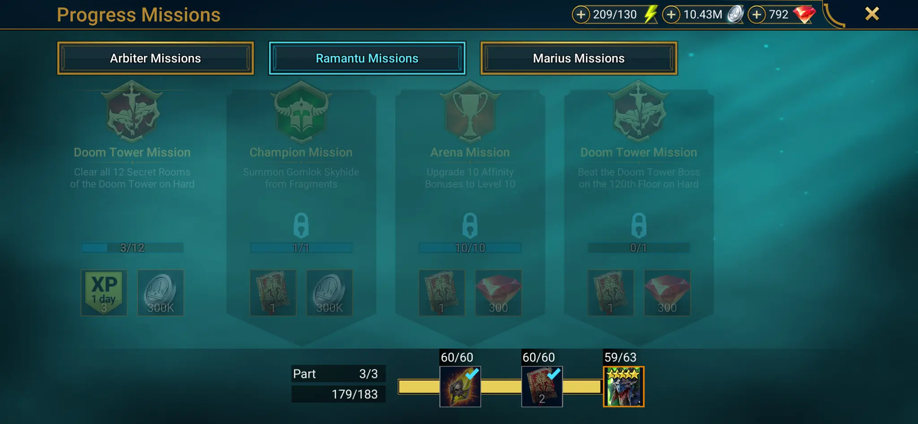Tap the lock on 120th Floor Doom Tower mission
Image resolution: width=918 pixels, height=424 pixels.
639,225
